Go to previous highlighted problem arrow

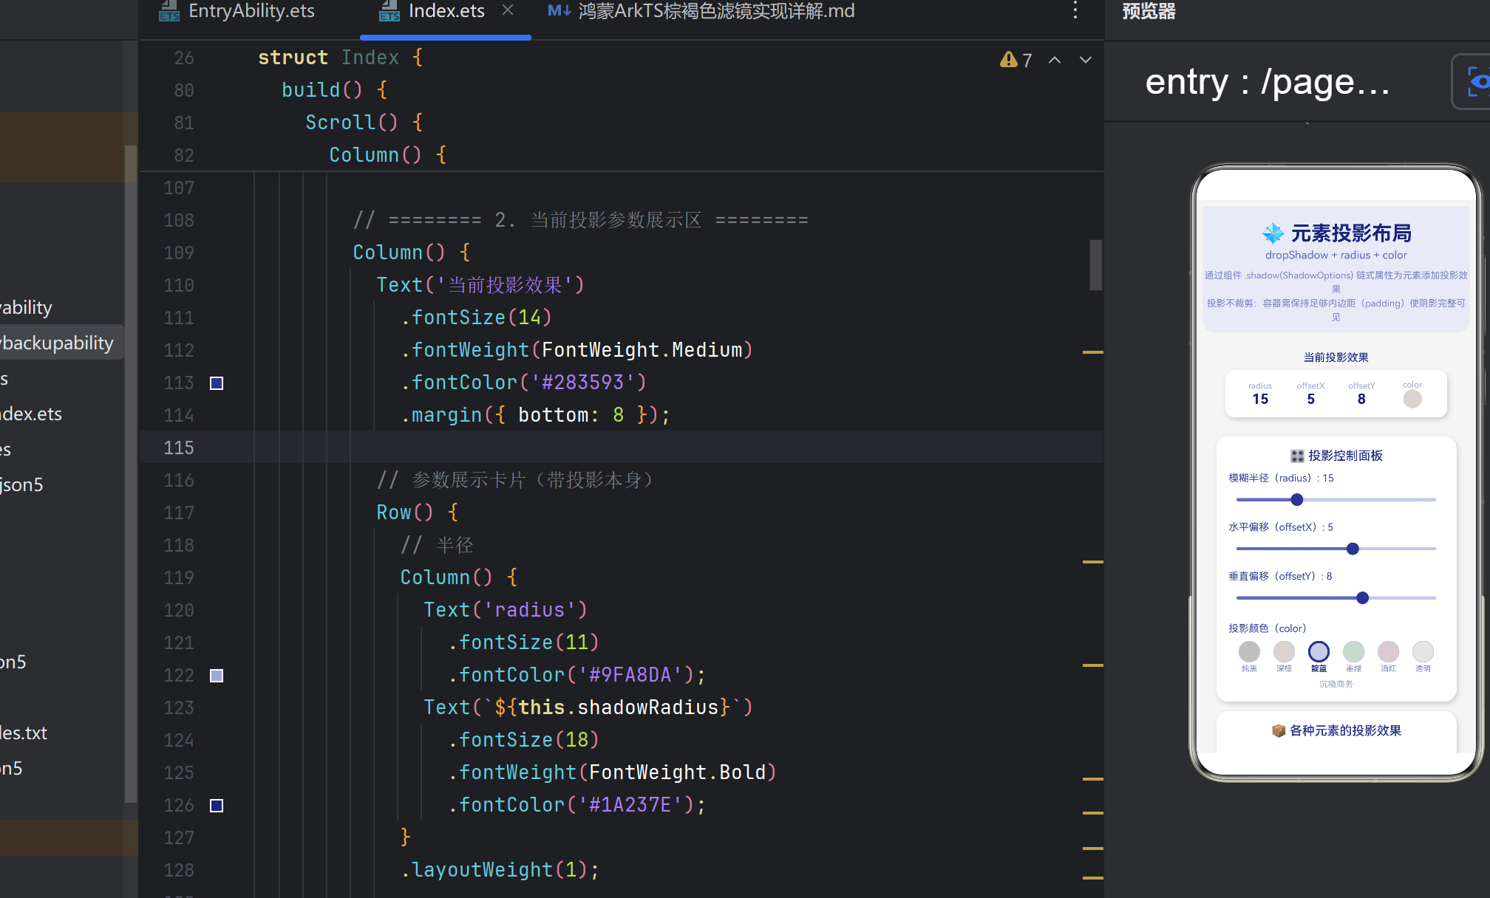tap(1055, 60)
